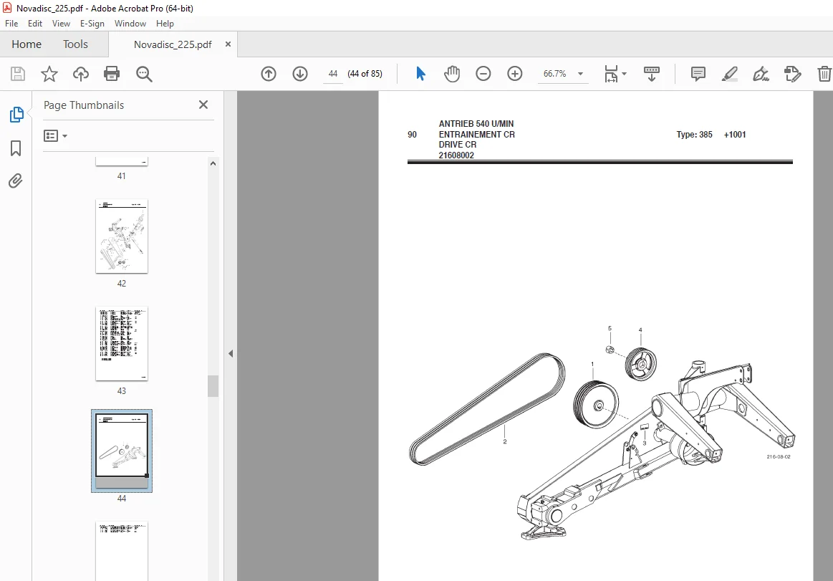Click 'ANTRIEB 540 U/MIN' heading text

pyautogui.click(x=476, y=124)
